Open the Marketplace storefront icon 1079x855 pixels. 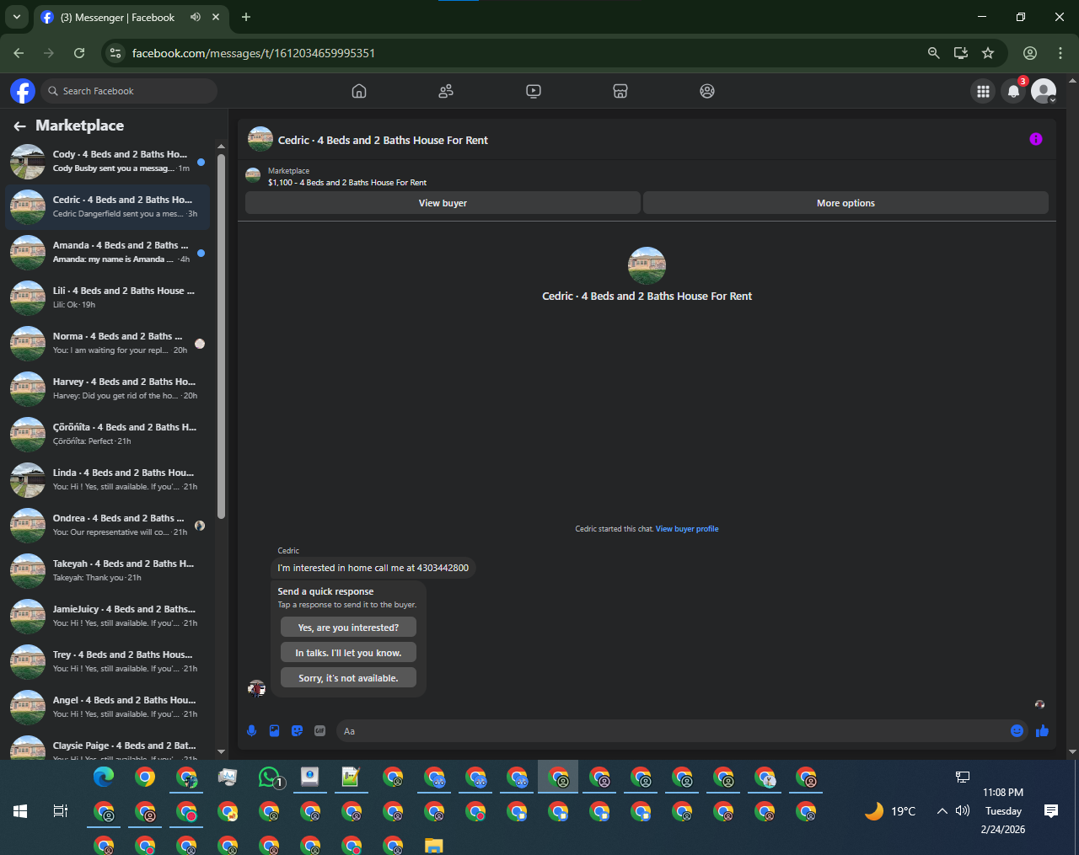coord(620,91)
